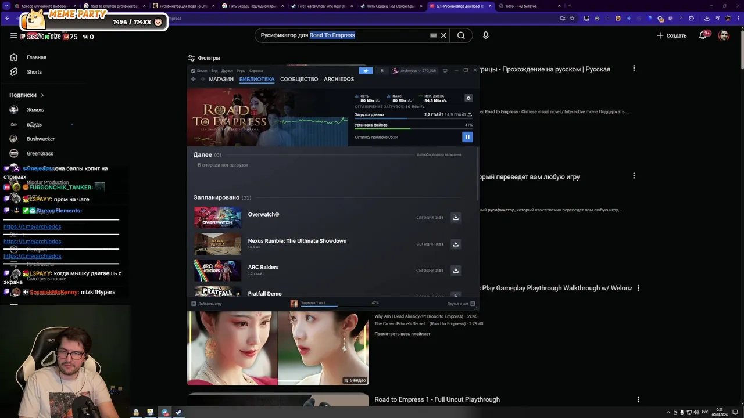Open Steam notifications bell
Image resolution: width=744 pixels, height=418 pixels.
pos(382,71)
